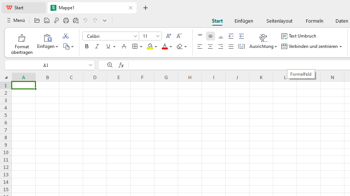Decrease indent icon

point(231,36)
